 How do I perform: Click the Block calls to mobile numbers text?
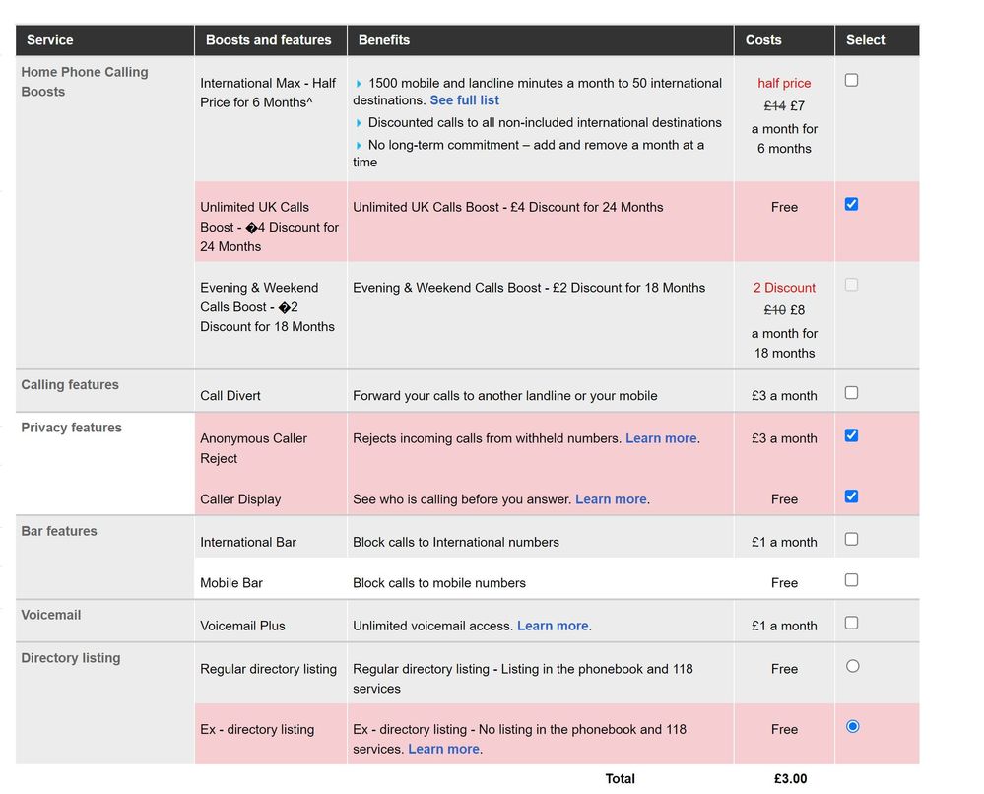pos(438,583)
